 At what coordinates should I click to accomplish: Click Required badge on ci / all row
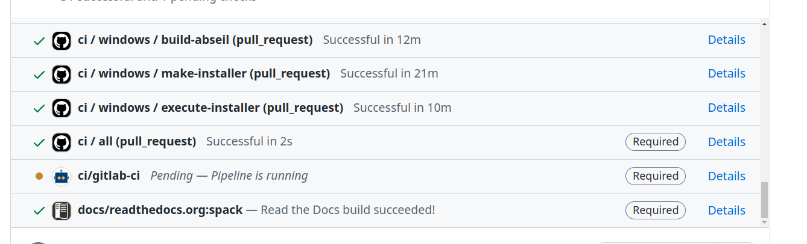coord(656,142)
